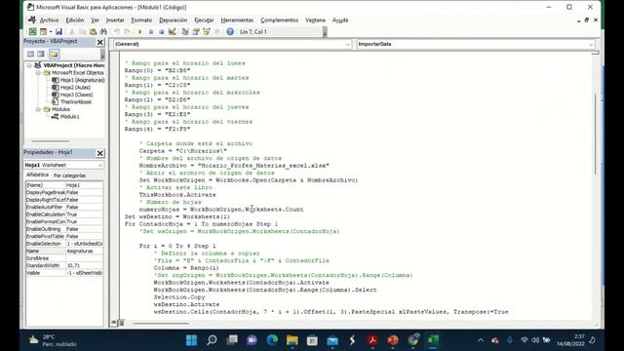Viewport: 624px width, 351px height.
Task: Click View Code icon in Project panel
Action: pyautogui.click(x=30, y=54)
